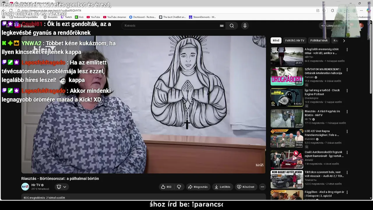The height and width of the screenshot is (210, 373).
Task: Open options for 'TikTokon szeretett bele' video
Action: 347,173
